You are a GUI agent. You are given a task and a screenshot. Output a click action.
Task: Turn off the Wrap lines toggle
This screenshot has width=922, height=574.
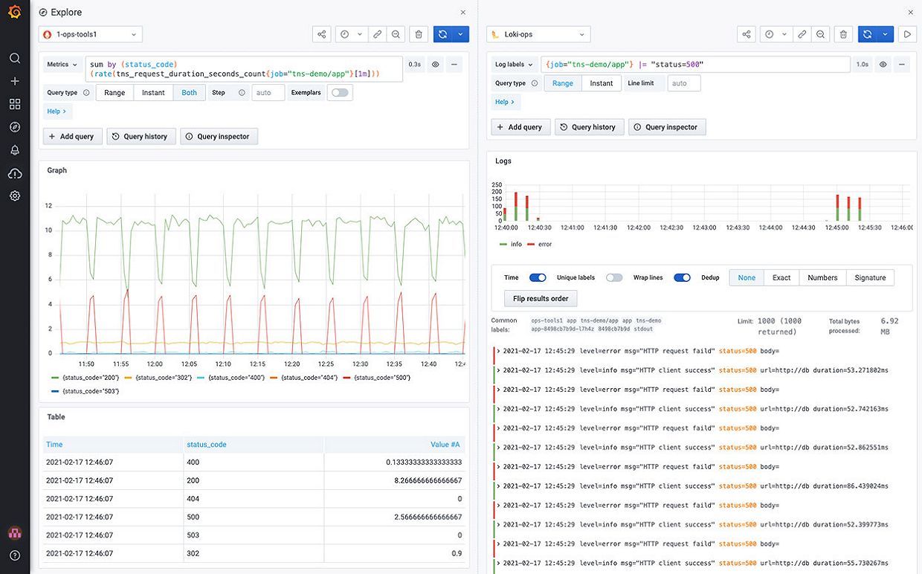(x=682, y=277)
